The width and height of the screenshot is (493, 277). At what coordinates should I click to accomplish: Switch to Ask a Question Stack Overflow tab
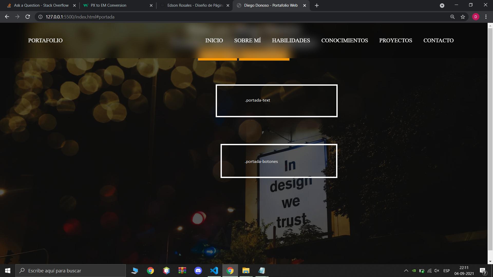pyautogui.click(x=41, y=5)
